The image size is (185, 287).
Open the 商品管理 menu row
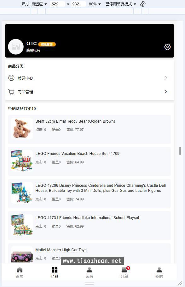pyautogui.click(x=90, y=92)
